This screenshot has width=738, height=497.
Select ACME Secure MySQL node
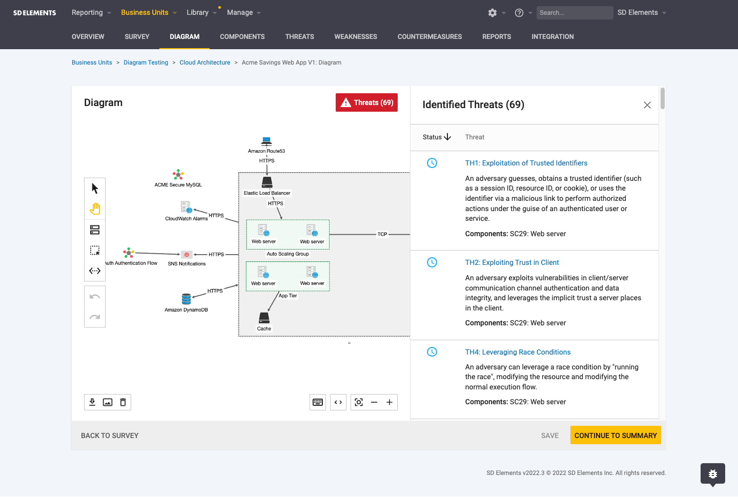point(178,174)
